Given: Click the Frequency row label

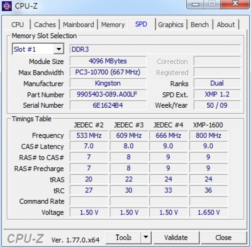Looking at the screenshot, I should click(48, 135).
